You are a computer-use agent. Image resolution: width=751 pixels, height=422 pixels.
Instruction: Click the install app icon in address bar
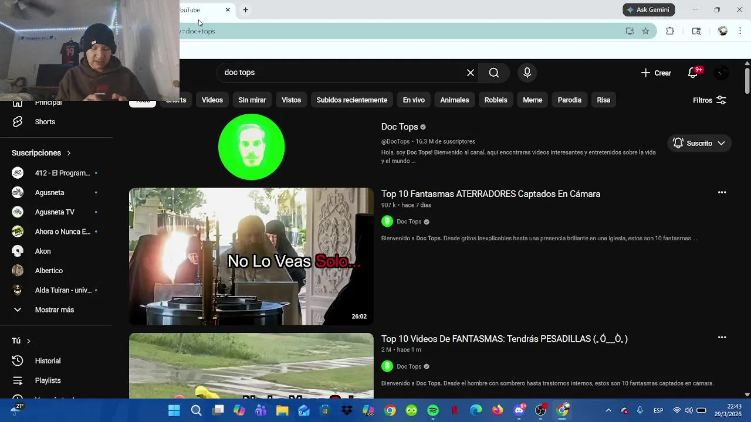pos(630,31)
